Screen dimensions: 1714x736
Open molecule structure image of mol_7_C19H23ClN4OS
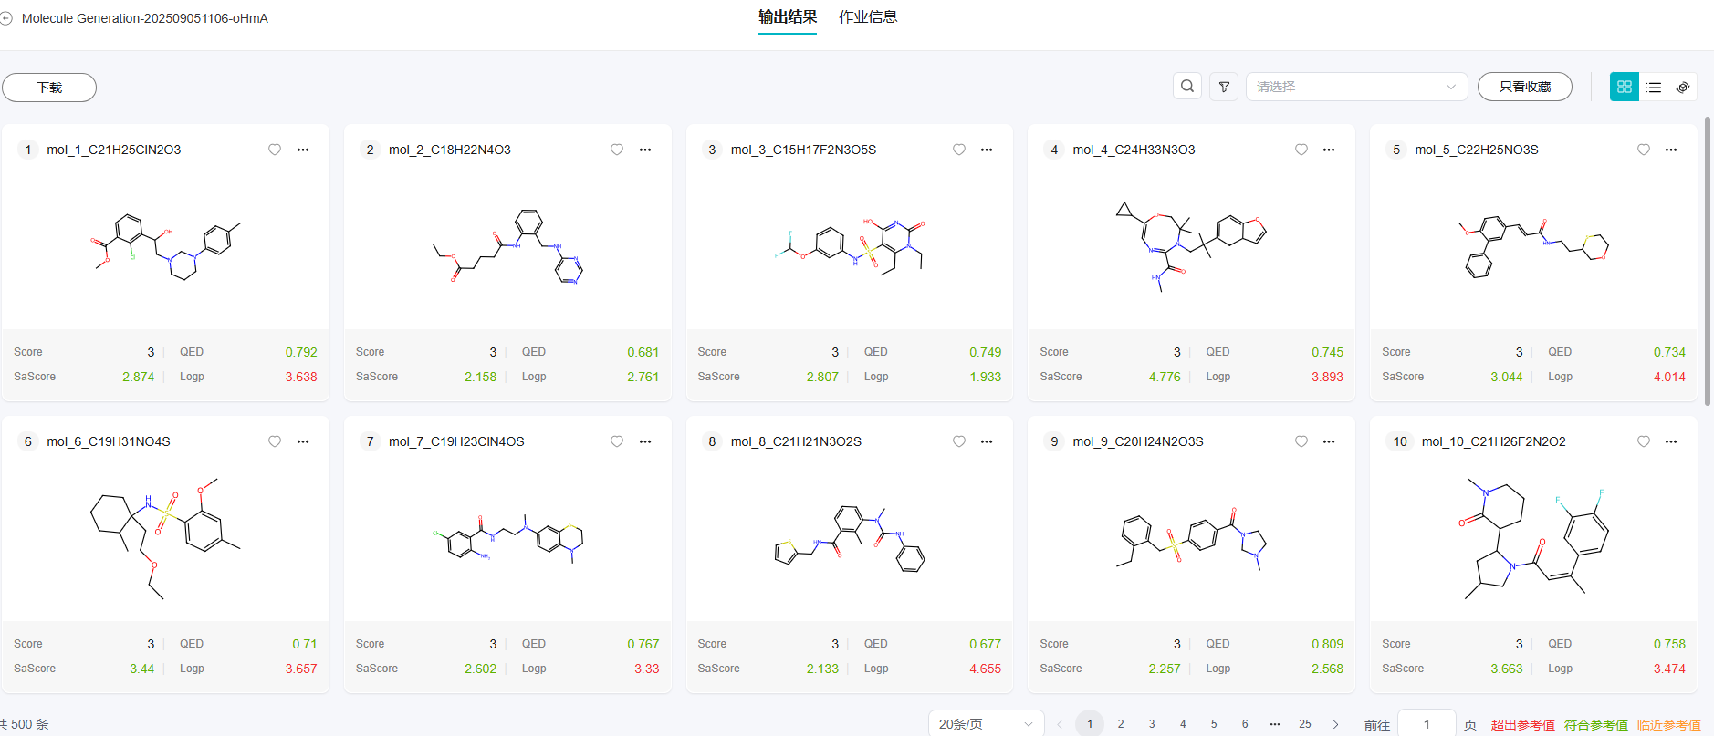click(507, 538)
